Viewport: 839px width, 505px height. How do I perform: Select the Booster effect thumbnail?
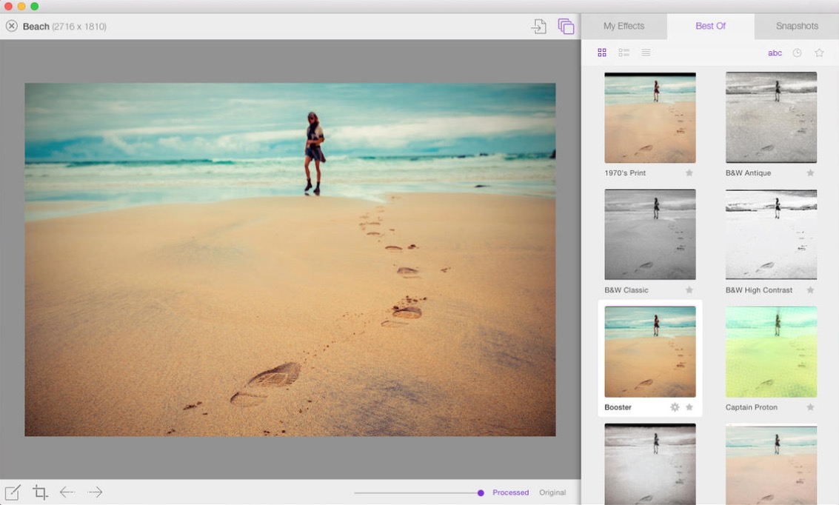650,352
